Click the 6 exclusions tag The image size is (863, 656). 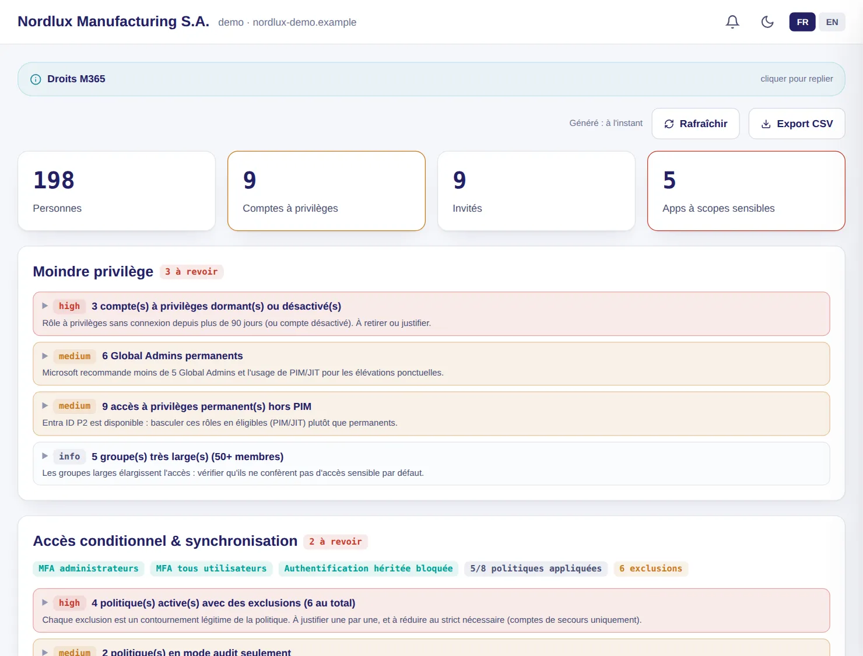coord(651,569)
